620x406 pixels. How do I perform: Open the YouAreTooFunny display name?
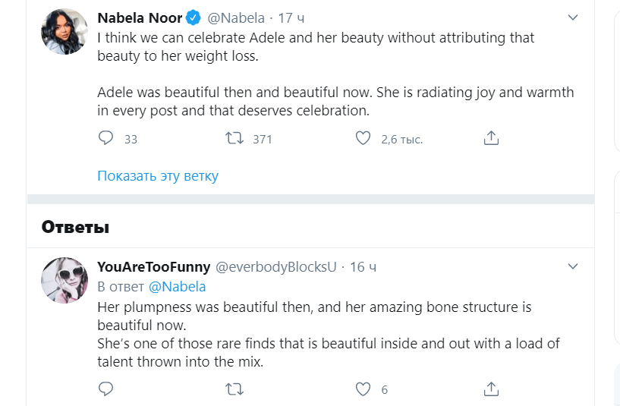(153, 267)
